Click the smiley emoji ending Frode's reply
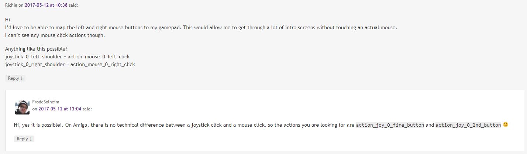 pos(506,125)
